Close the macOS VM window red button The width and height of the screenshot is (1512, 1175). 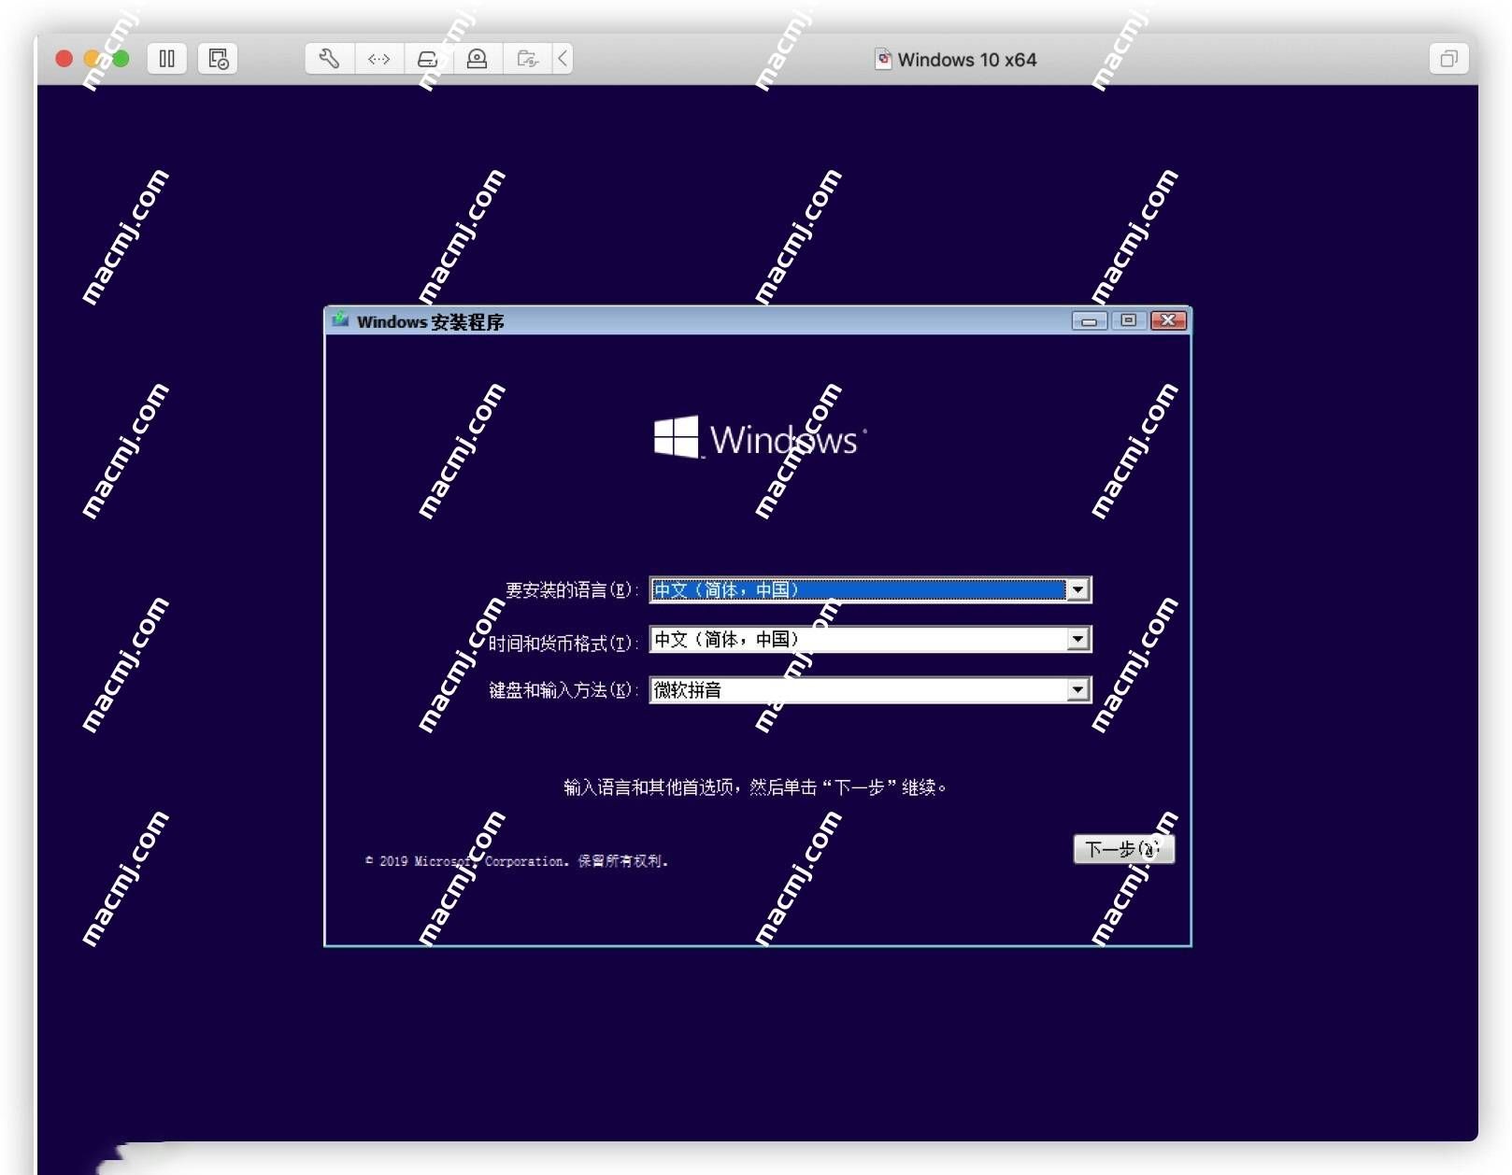click(x=64, y=59)
